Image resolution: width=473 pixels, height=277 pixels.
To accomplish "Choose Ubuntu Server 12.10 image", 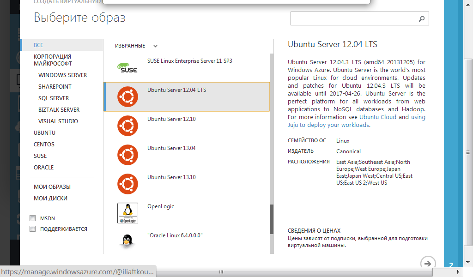I will pyautogui.click(x=187, y=126).
